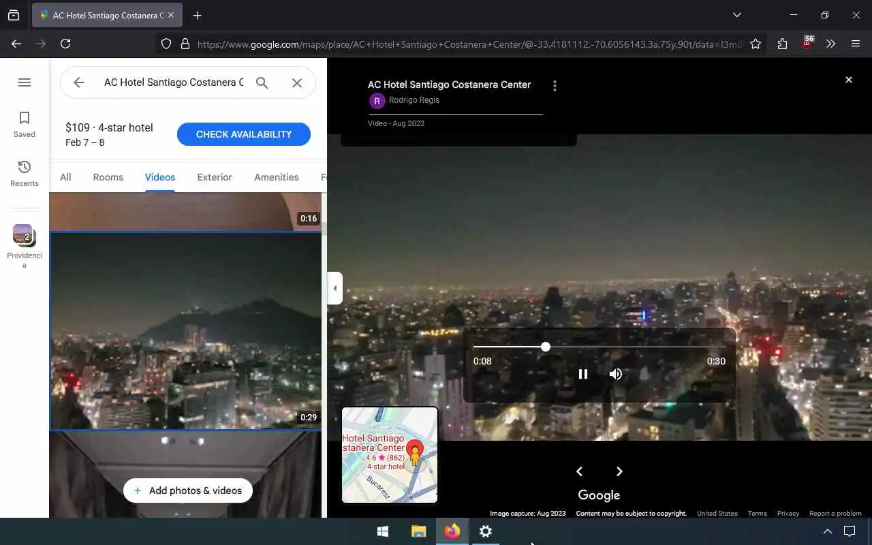Open video more options menu
Screen dimensions: 872x545
[x=555, y=86]
